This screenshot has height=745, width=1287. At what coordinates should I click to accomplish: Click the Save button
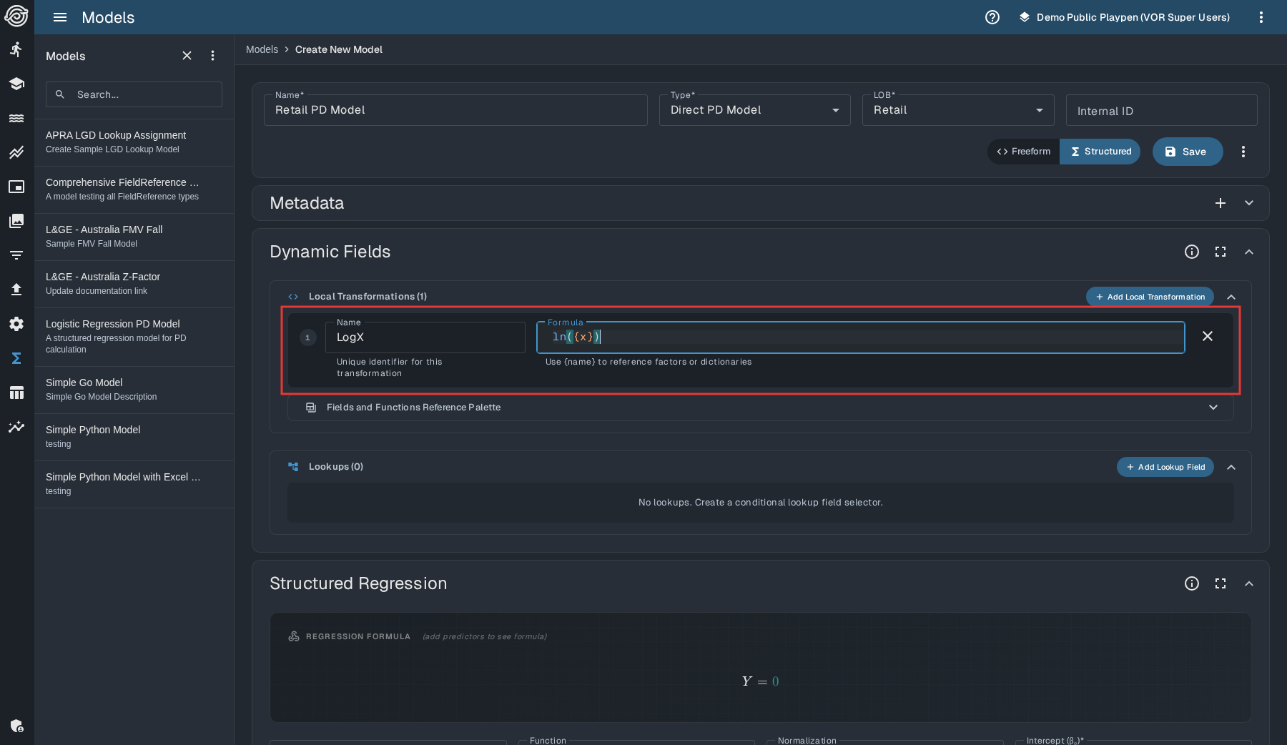click(1187, 152)
